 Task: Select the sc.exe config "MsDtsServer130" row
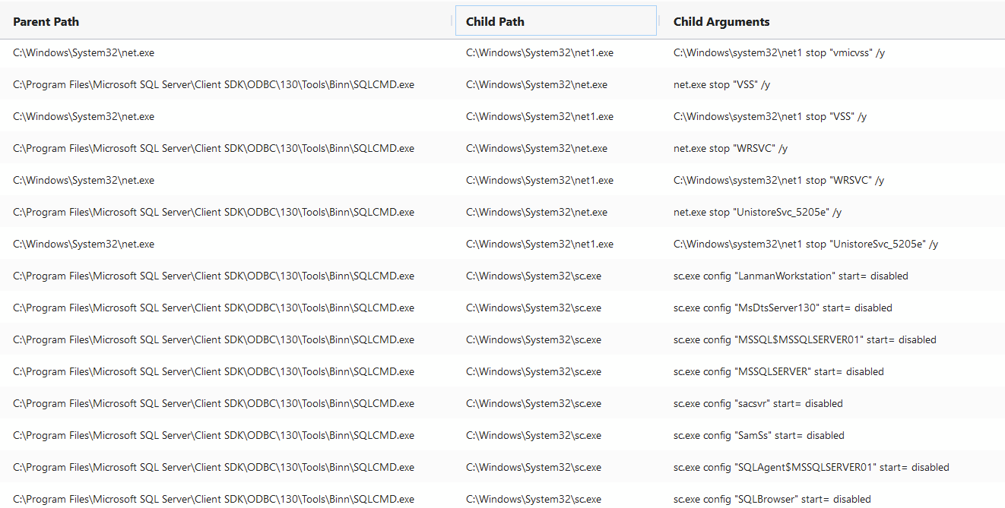(502, 308)
